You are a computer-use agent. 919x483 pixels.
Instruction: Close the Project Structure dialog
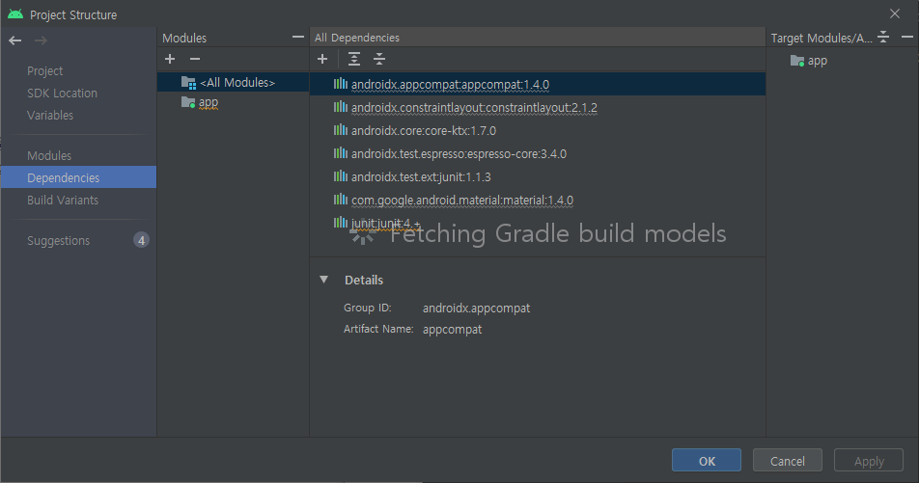pyautogui.click(x=894, y=13)
